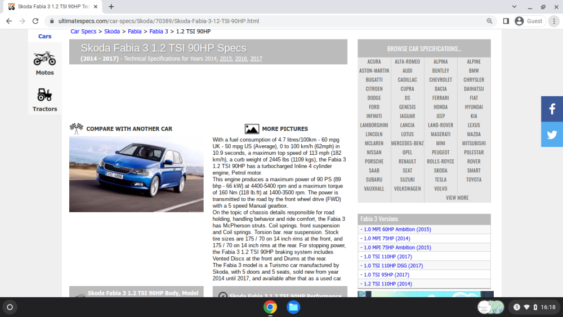Click Compare With Another Car

pos(129,129)
